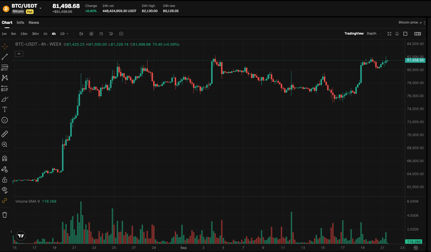Select the Text annotation tool

tap(5, 110)
